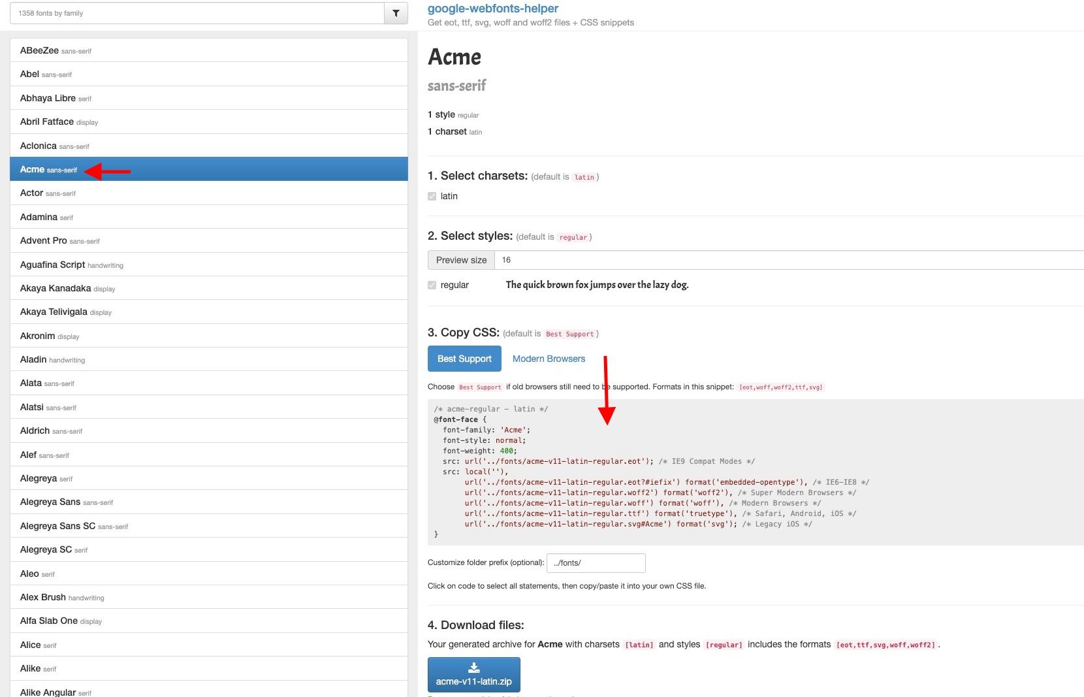This screenshot has width=1084, height=697.
Task: Select Aguafina Script font
Action: click(209, 265)
